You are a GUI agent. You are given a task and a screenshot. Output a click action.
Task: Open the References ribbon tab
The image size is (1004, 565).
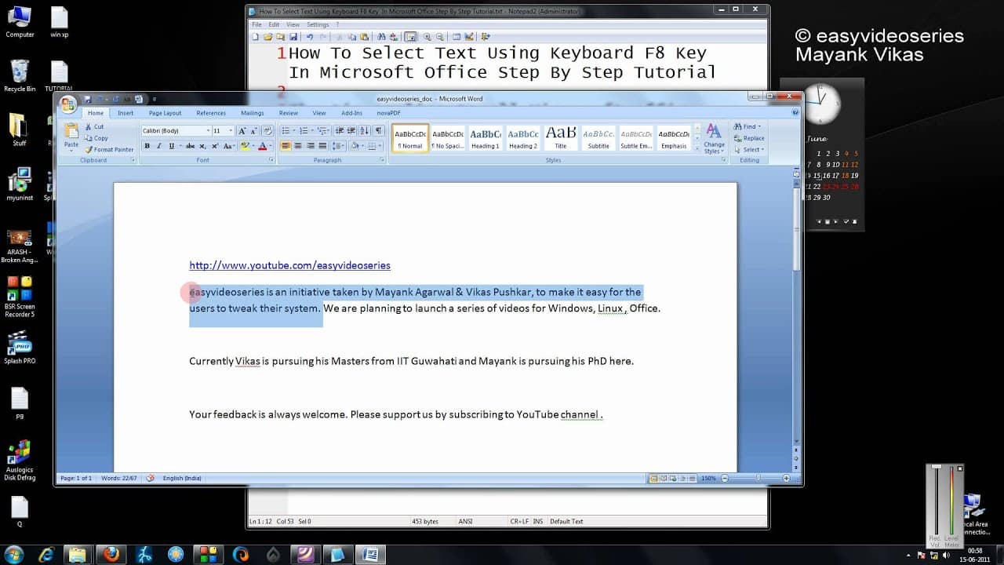pos(211,113)
